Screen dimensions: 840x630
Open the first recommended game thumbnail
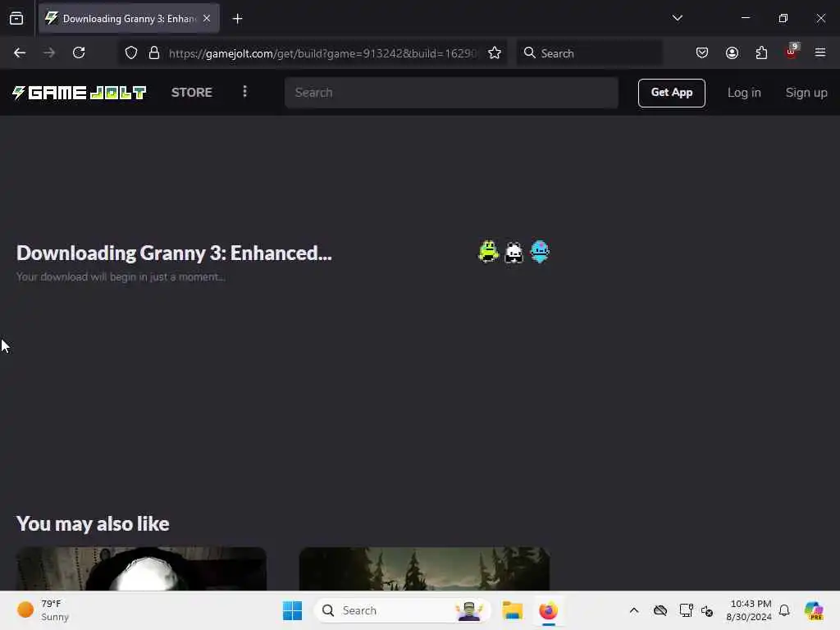[141, 568]
